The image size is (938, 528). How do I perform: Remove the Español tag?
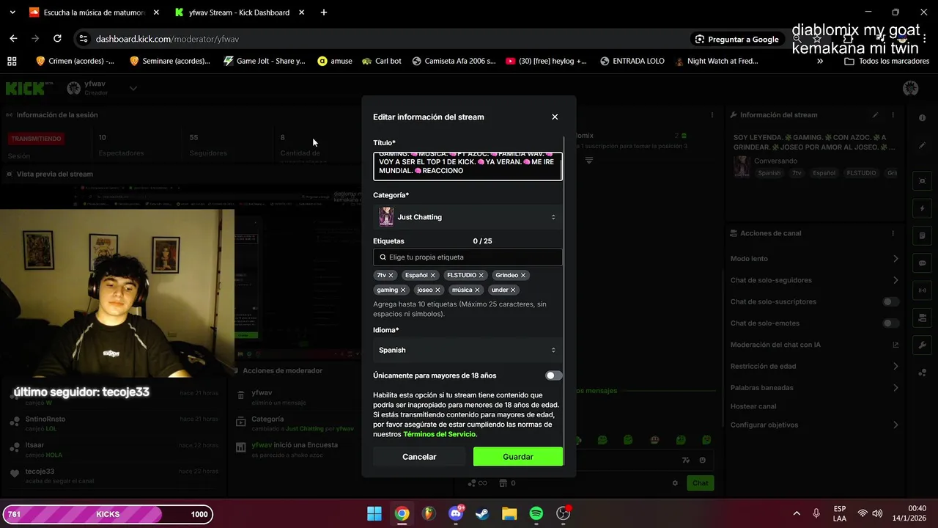(x=432, y=275)
